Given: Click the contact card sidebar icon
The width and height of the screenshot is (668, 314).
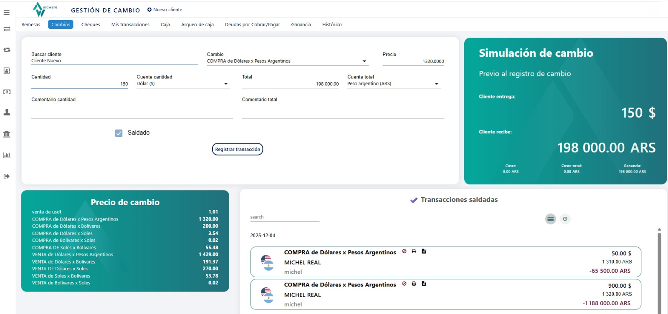Looking at the screenshot, I should point(7,71).
